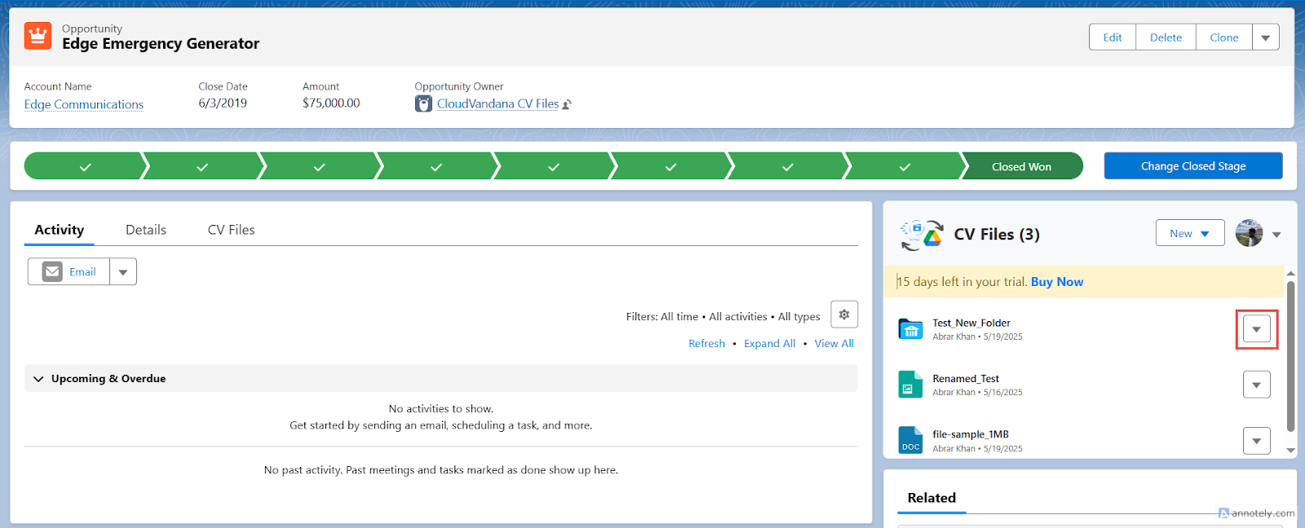Click the Email envelope icon
The image size is (1305, 528).
tap(52, 271)
